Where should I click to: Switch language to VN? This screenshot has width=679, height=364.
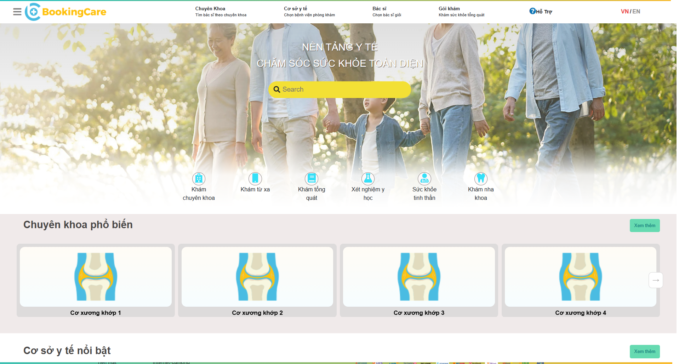coord(624,11)
